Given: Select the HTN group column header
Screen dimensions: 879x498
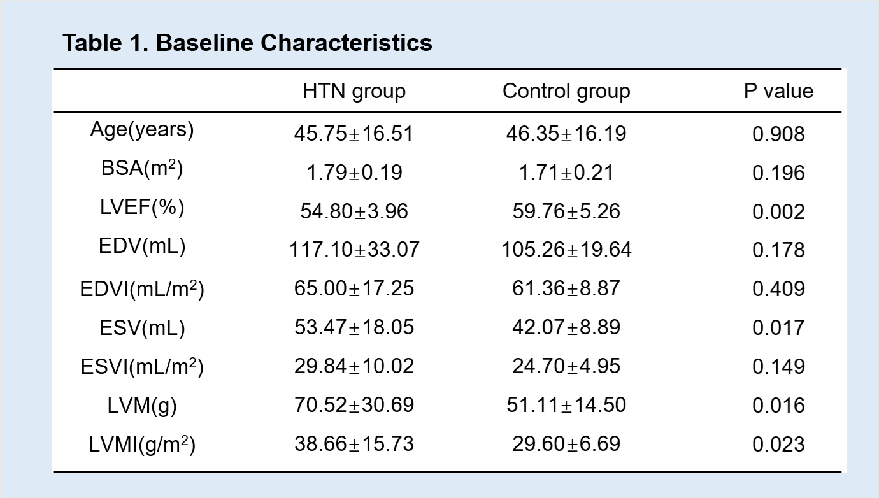Looking at the screenshot, I should pos(354,91).
